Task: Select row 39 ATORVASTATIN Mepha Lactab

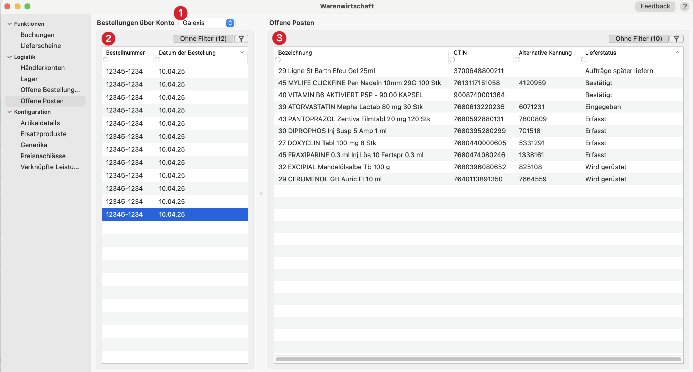Action: [478, 107]
